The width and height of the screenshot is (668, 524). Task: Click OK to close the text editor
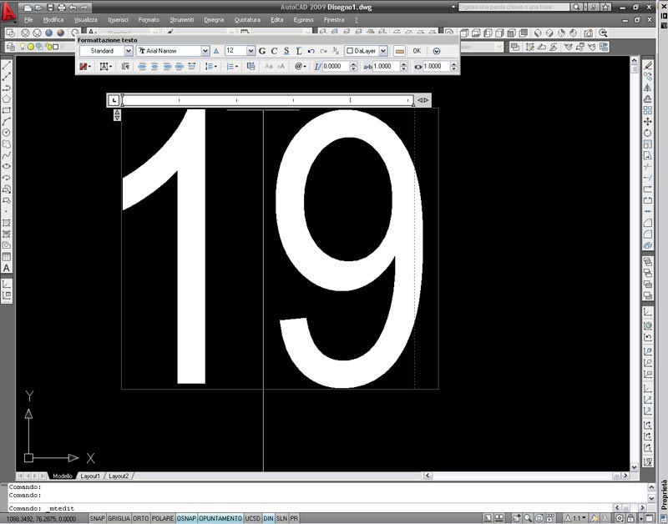click(417, 51)
